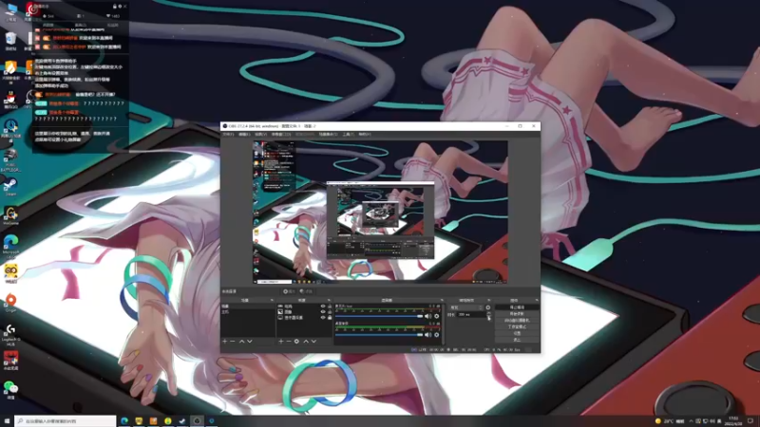760x427 pixels.
Task: Pop out the Scene Transitions dock icon
Action: pyautogui.click(x=488, y=300)
